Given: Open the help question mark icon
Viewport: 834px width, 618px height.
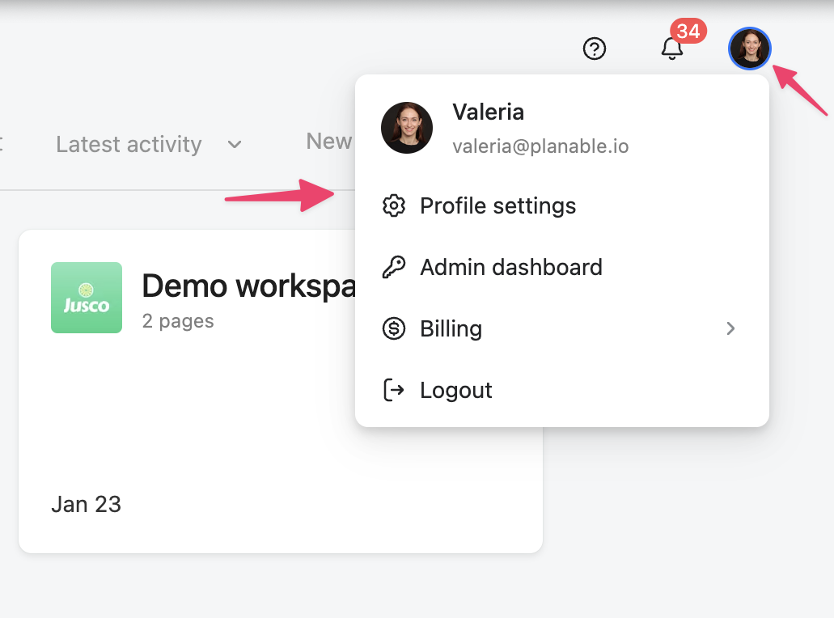Looking at the screenshot, I should (595, 49).
